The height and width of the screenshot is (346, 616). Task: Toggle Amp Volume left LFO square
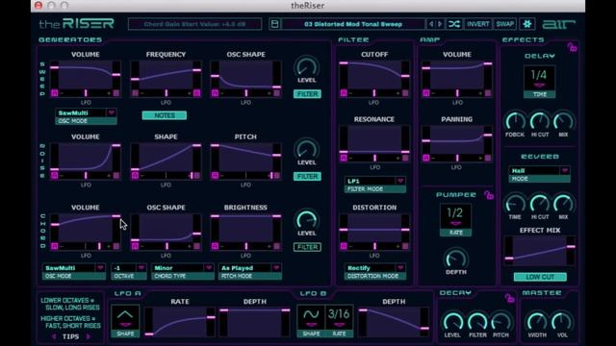point(425,93)
